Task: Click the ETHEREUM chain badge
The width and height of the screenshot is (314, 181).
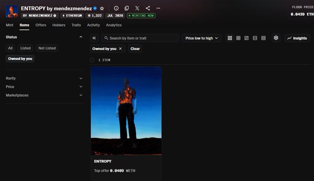Action: coord(72,16)
